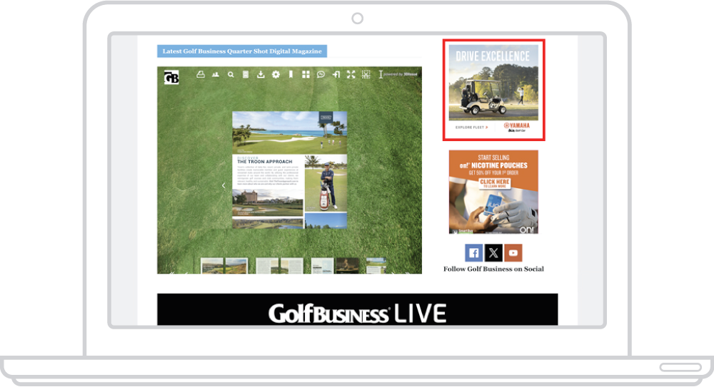714x387 pixels.
Task: Select the first spread thumbnail with landscape photos
Action: click(224, 266)
